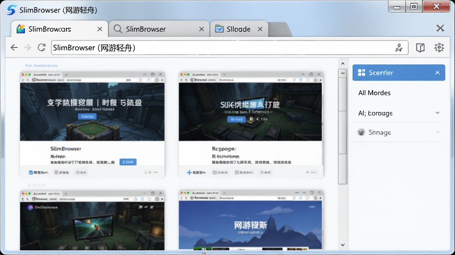Image resolution: width=455 pixels, height=255 pixels.
Task: Close the SlimBrowcars tab
Action: (x=100, y=29)
